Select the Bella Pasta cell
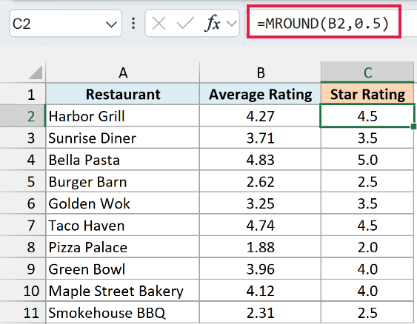 (123, 160)
